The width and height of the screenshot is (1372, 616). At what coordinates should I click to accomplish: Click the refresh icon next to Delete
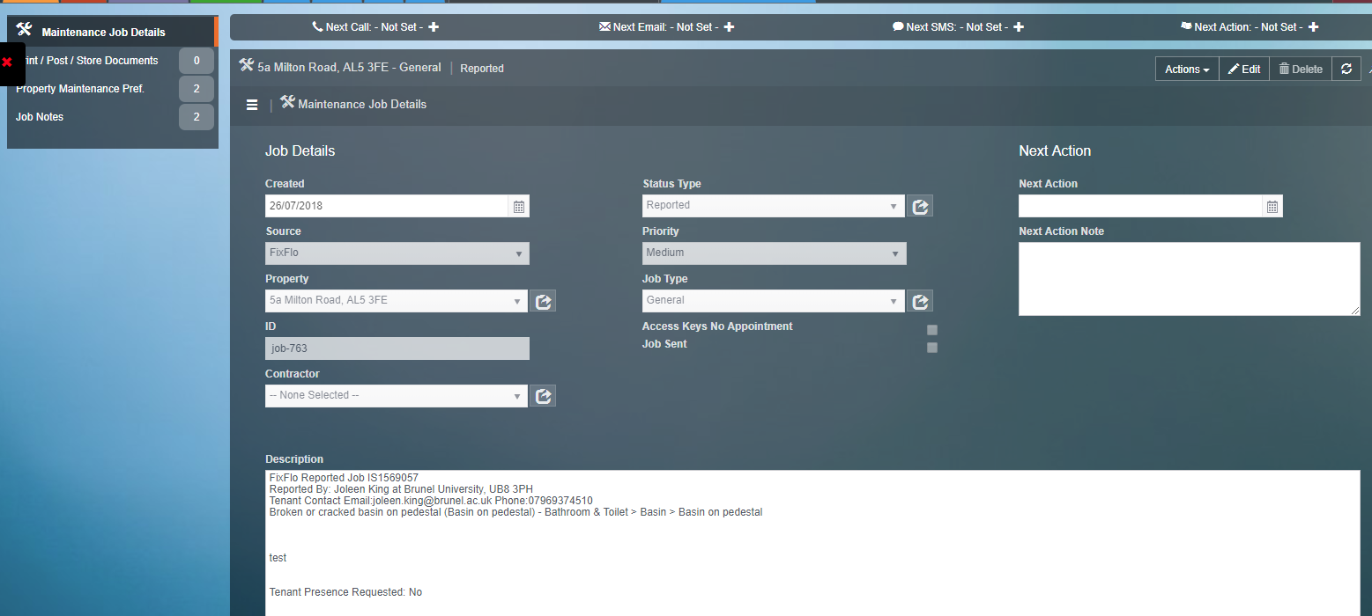tap(1346, 69)
